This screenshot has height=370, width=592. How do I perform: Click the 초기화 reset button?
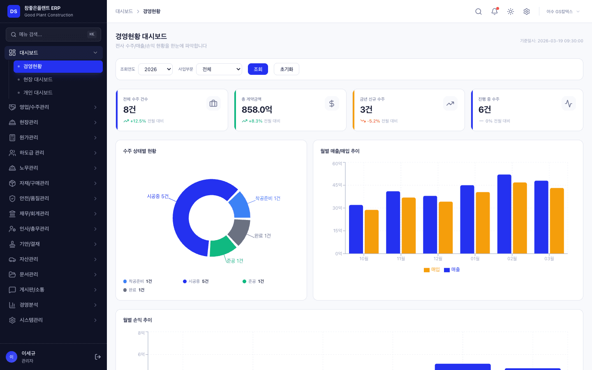pos(287,69)
